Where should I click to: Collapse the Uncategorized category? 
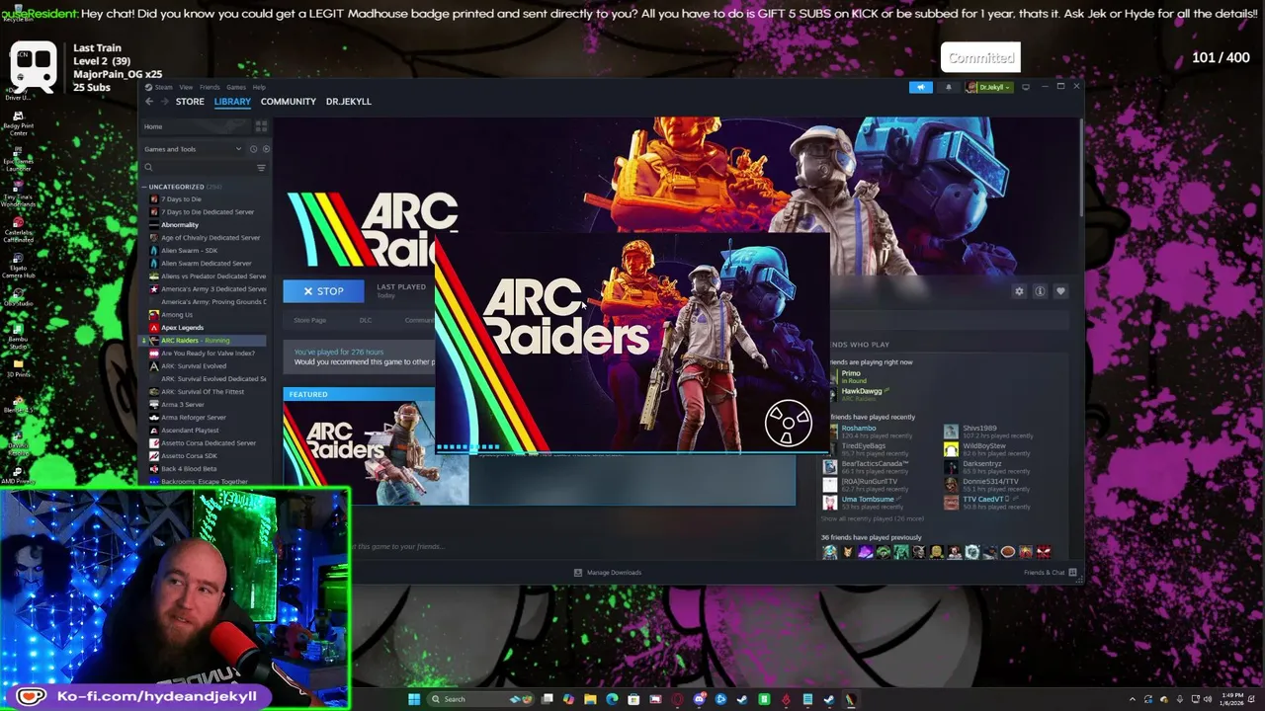[x=145, y=187]
